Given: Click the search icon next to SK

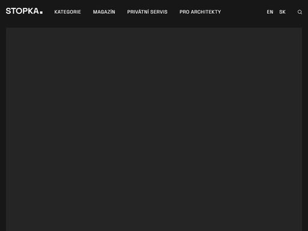Looking at the screenshot, I should click(x=300, y=12).
